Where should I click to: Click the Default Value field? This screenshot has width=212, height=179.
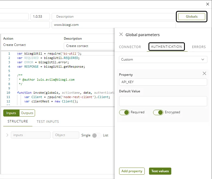[163, 101]
